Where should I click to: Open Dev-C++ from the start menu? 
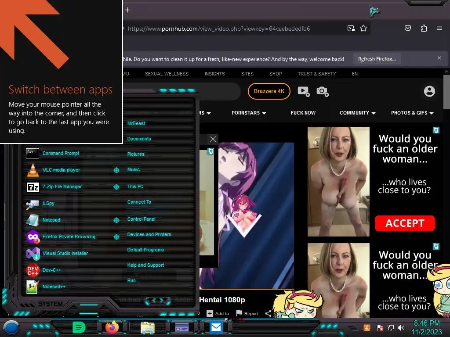tap(44, 270)
